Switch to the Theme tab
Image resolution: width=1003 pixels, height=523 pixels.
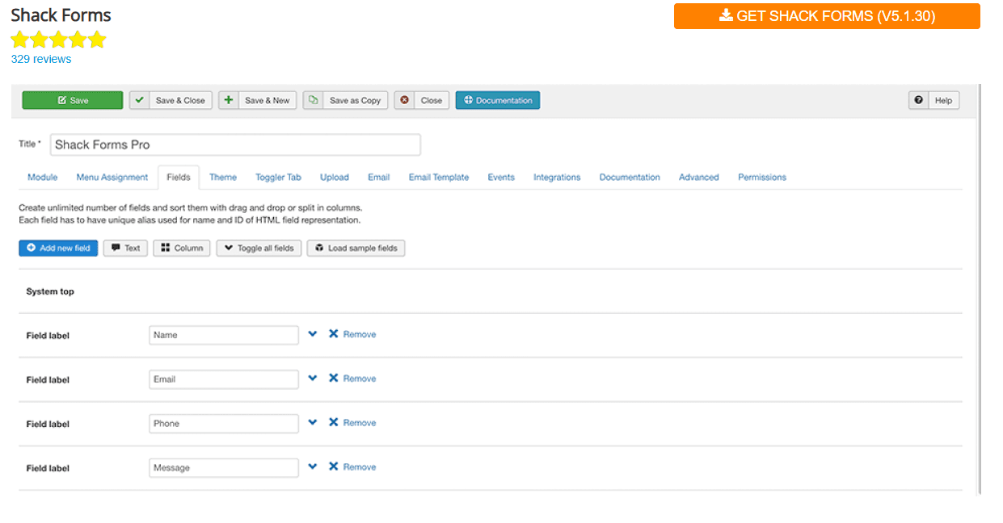pyautogui.click(x=223, y=177)
